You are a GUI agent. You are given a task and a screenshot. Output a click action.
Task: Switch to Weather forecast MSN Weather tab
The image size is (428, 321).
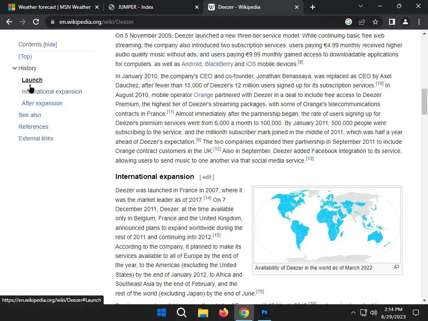[x=54, y=7]
